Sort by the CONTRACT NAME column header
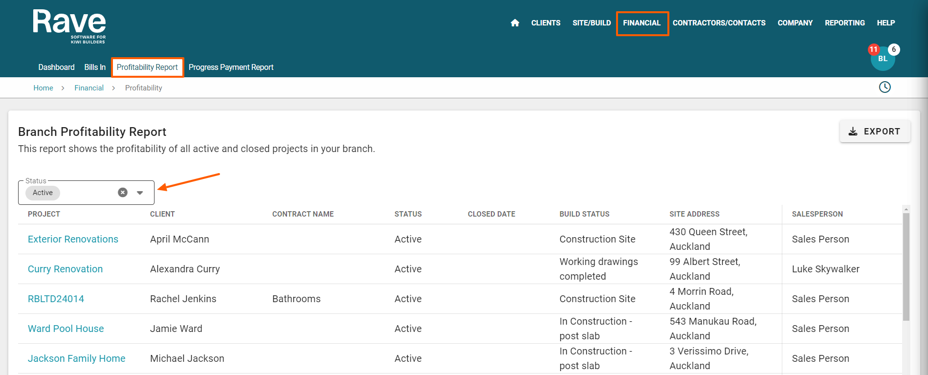Screen dimensions: 928x375 tap(303, 214)
